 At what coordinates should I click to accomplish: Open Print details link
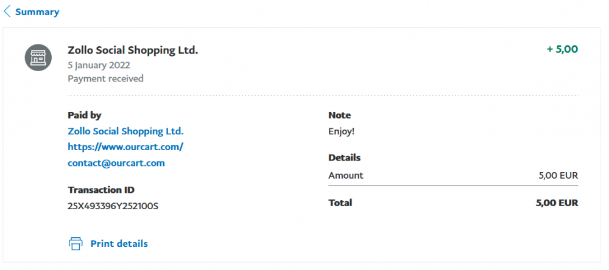coord(119,244)
